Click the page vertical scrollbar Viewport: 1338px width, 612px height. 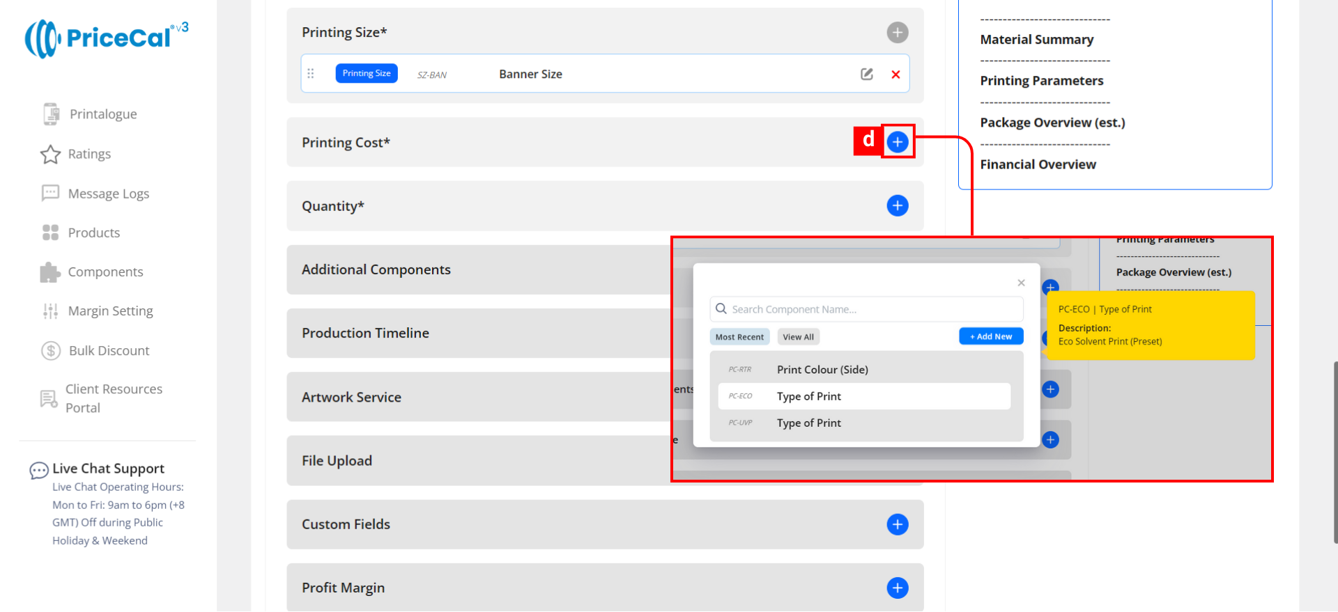[x=1335, y=453]
